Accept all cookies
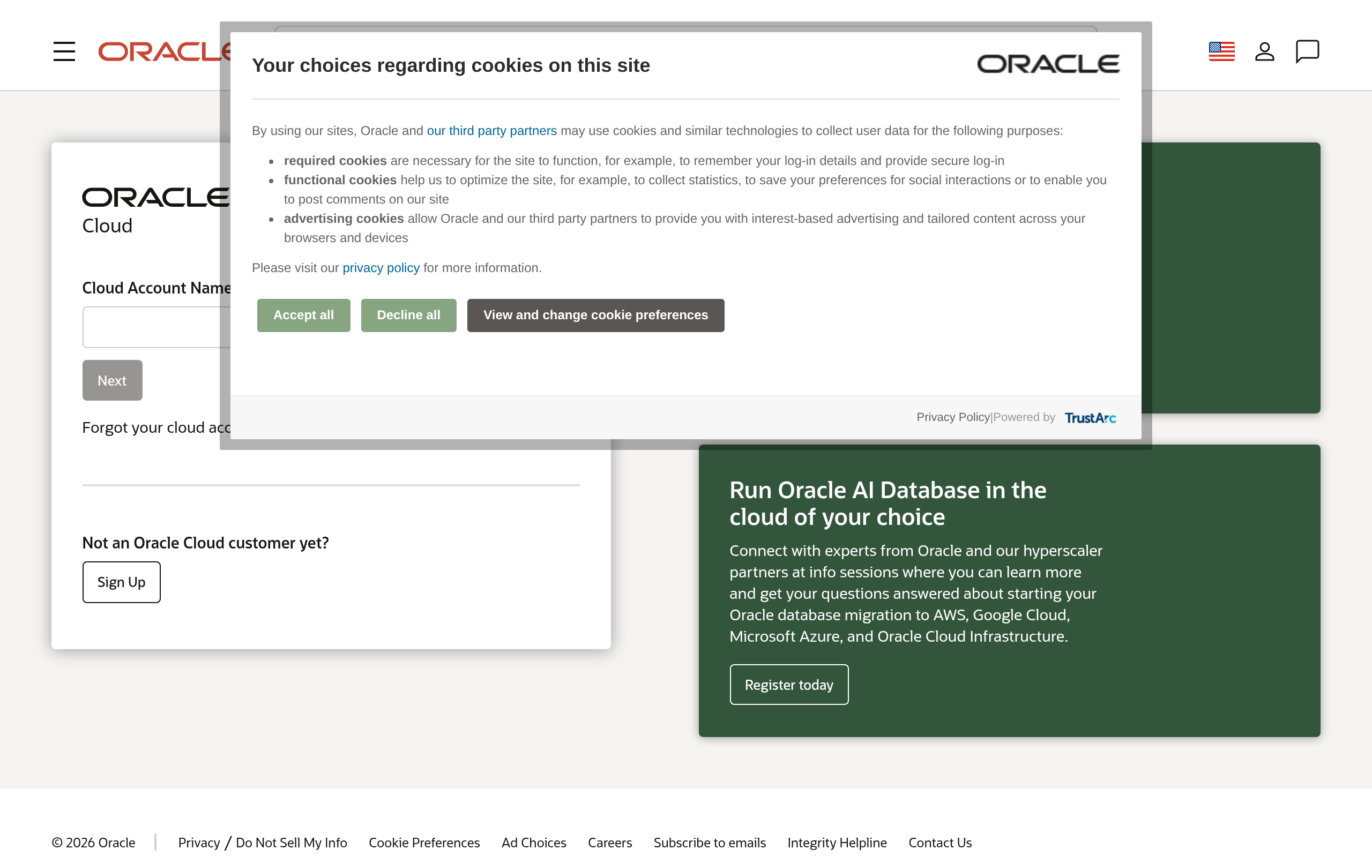1372x857 pixels. (303, 315)
